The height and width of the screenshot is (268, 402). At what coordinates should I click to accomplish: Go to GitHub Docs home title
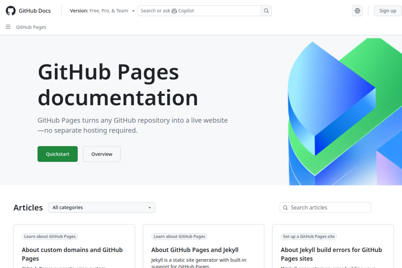tap(35, 11)
